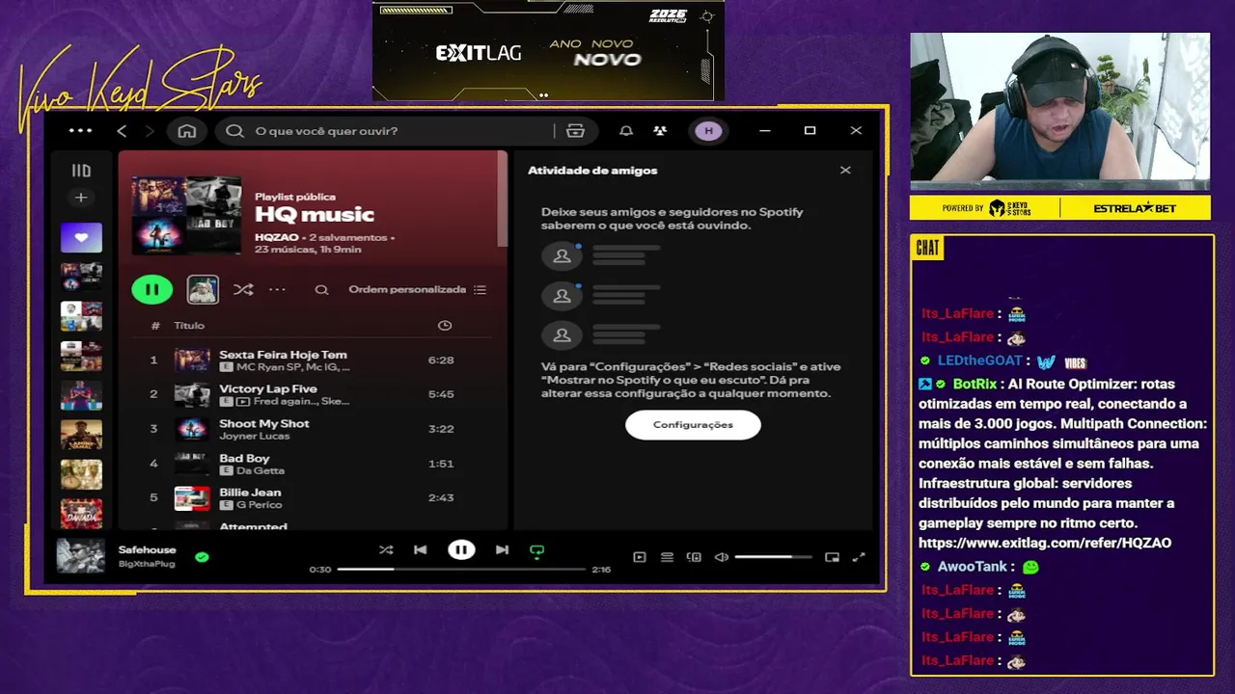Screen dimensions: 1235x694
Task: Open now-playing cover art thumbnail
Action: tap(81, 556)
